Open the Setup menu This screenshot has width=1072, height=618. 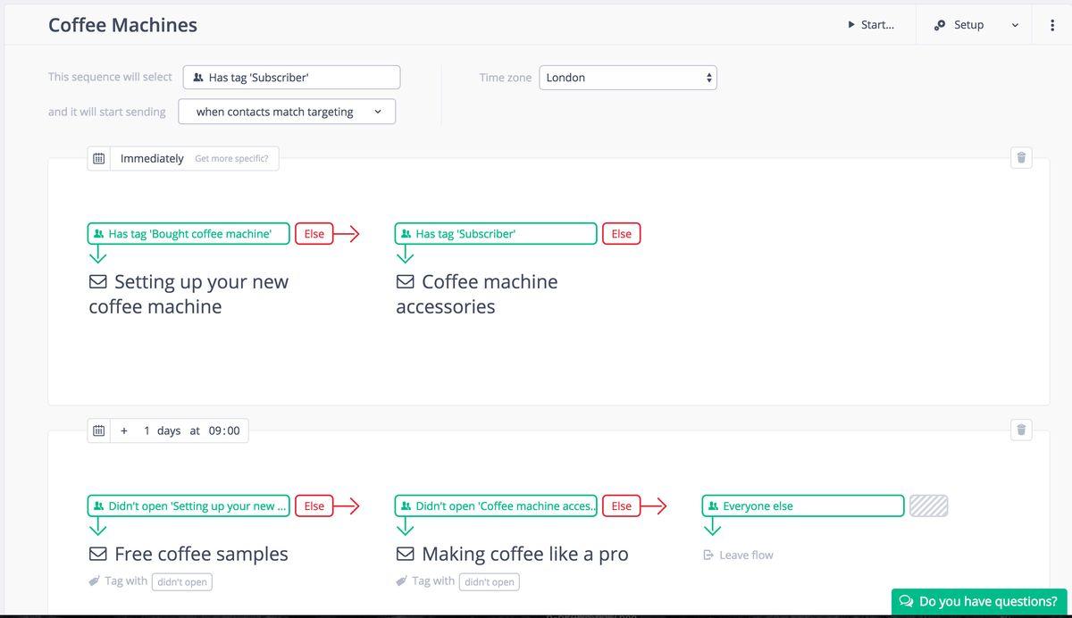coord(959,25)
